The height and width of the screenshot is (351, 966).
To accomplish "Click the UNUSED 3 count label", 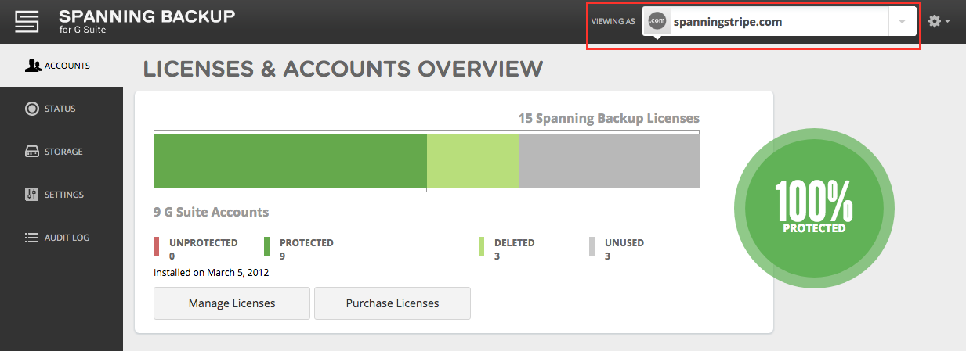I will (x=624, y=249).
